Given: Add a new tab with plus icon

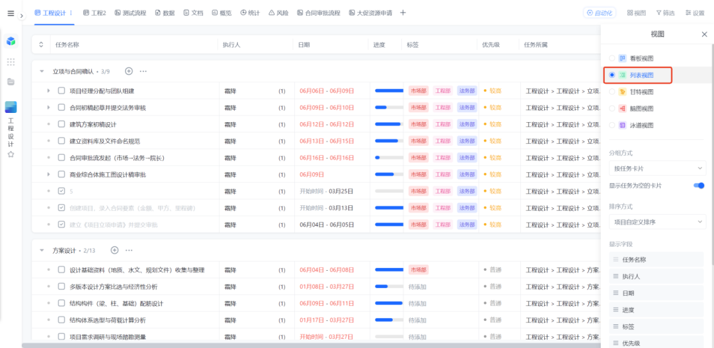Looking at the screenshot, I should point(403,13).
